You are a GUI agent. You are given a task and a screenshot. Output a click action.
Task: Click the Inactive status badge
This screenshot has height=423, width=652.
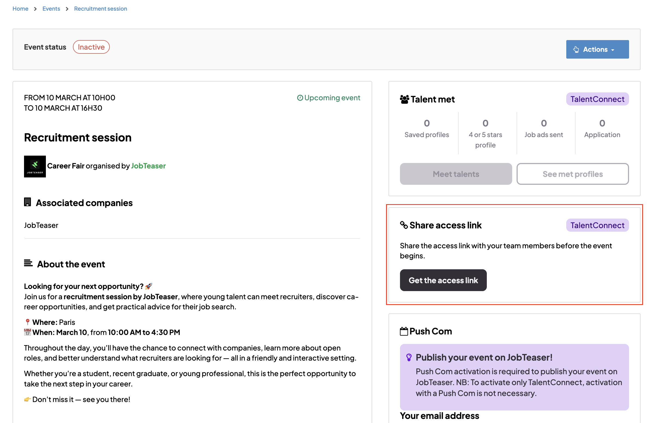pos(91,47)
